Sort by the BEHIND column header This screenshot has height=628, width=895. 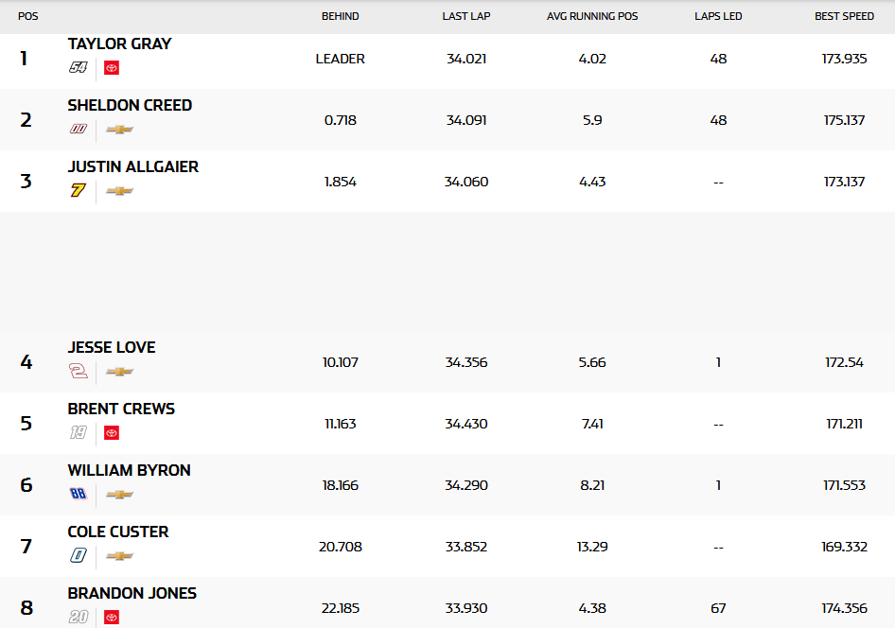340,17
